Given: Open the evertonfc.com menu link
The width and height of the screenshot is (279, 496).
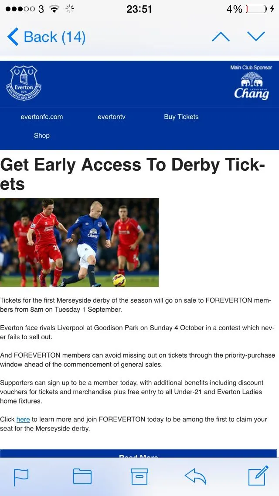Looking at the screenshot, I should click(x=42, y=117).
